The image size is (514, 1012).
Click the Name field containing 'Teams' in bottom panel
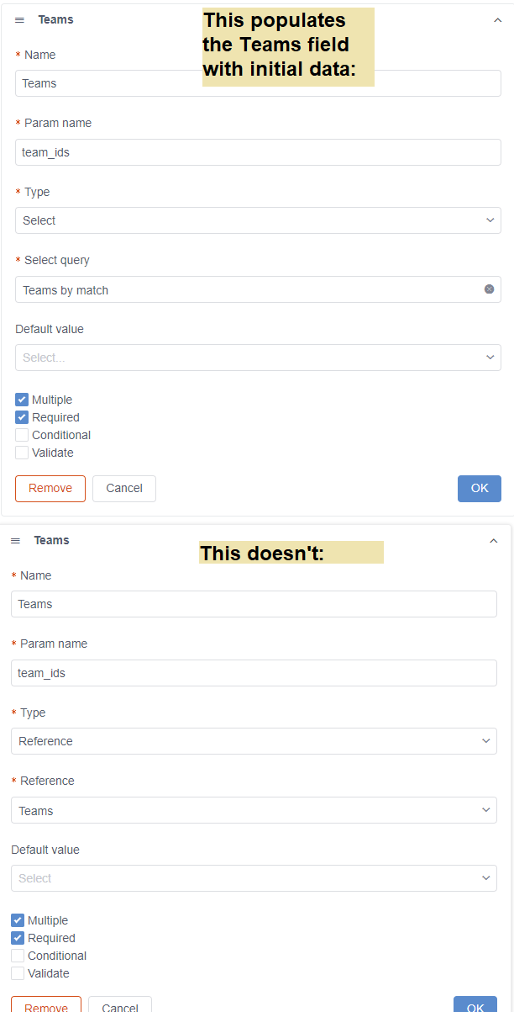tap(252, 603)
